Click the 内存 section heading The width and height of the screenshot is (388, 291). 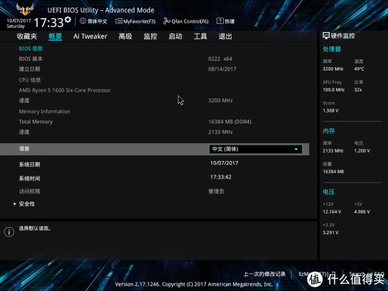329,131
